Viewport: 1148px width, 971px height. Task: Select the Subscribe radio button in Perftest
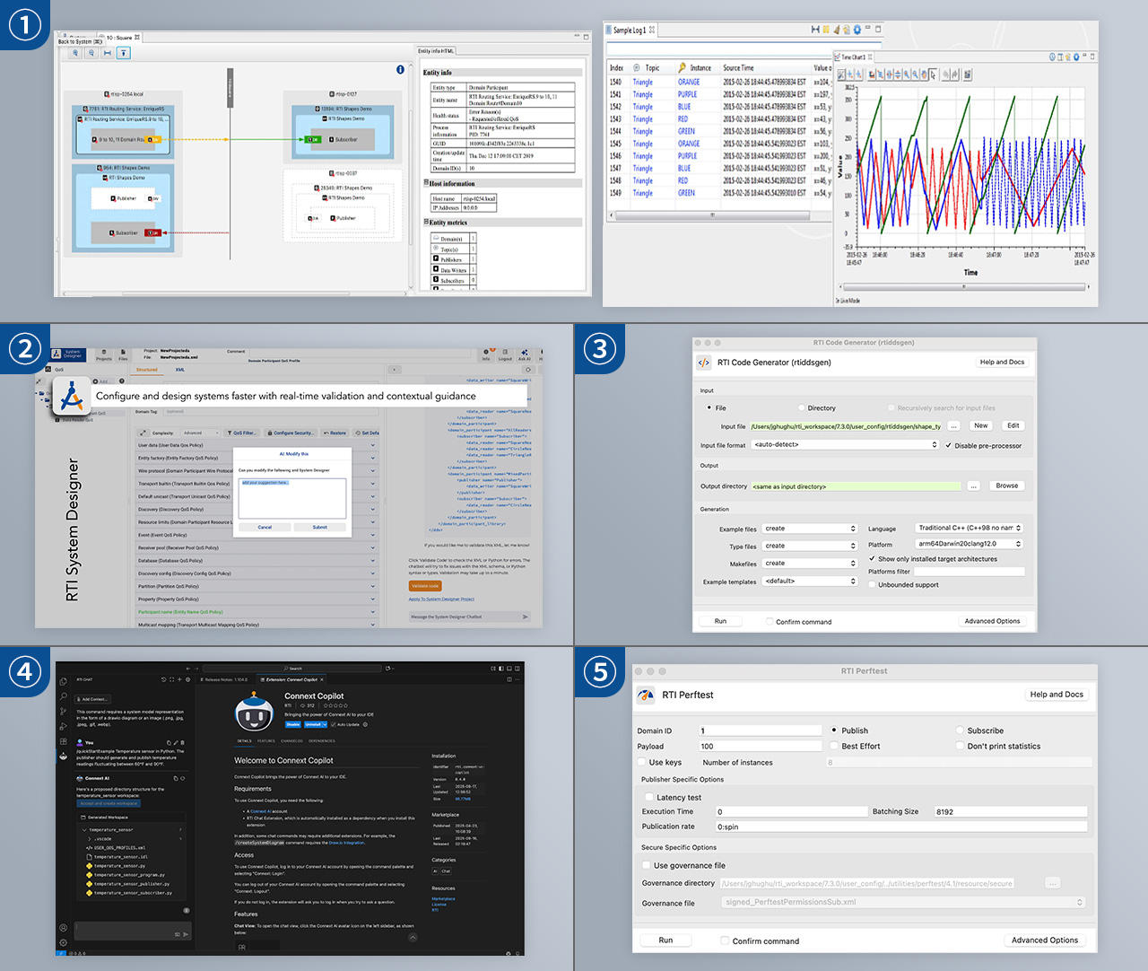click(x=960, y=730)
